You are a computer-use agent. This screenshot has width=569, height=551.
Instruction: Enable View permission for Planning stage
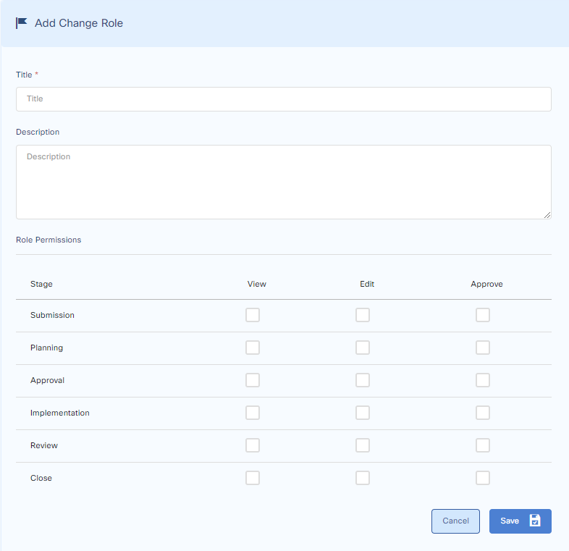pyautogui.click(x=253, y=348)
